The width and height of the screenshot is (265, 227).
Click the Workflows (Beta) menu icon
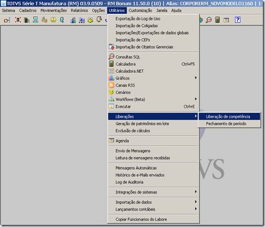pos(111,100)
